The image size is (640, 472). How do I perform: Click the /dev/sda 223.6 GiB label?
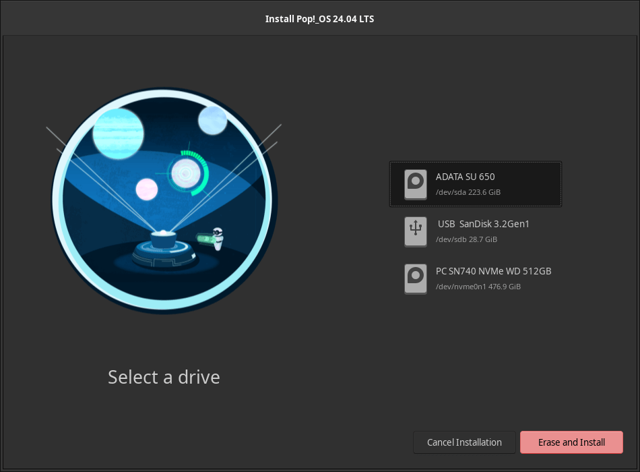(468, 192)
